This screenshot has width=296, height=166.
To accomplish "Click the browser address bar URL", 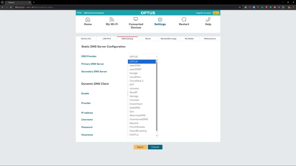I will click(40, 7).
